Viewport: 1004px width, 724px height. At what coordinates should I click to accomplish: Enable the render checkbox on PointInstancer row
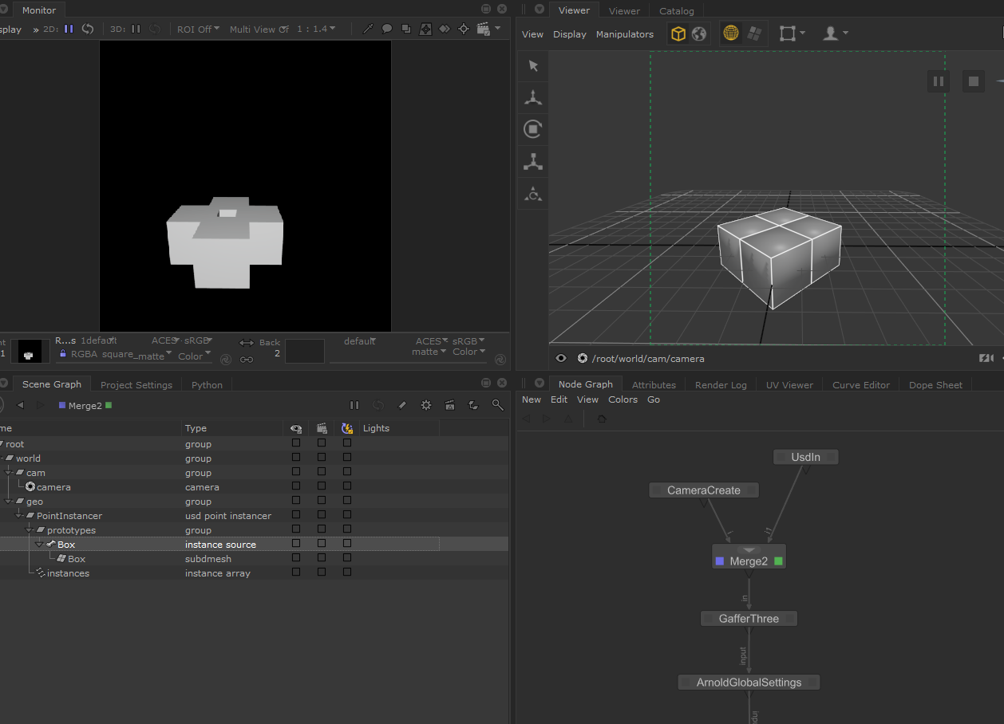(322, 515)
